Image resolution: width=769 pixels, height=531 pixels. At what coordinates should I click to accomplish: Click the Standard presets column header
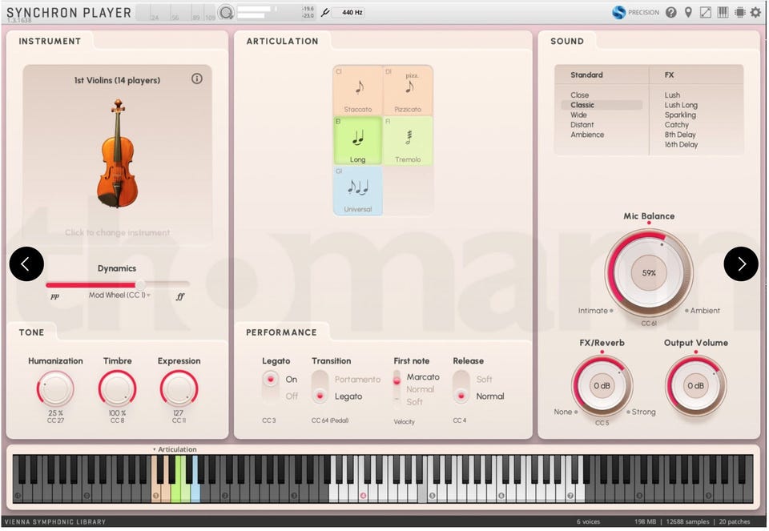click(586, 75)
